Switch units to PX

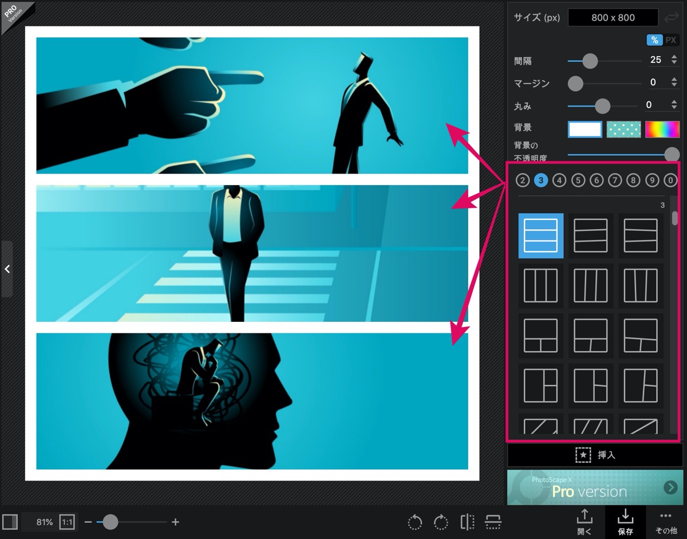coord(671,40)
